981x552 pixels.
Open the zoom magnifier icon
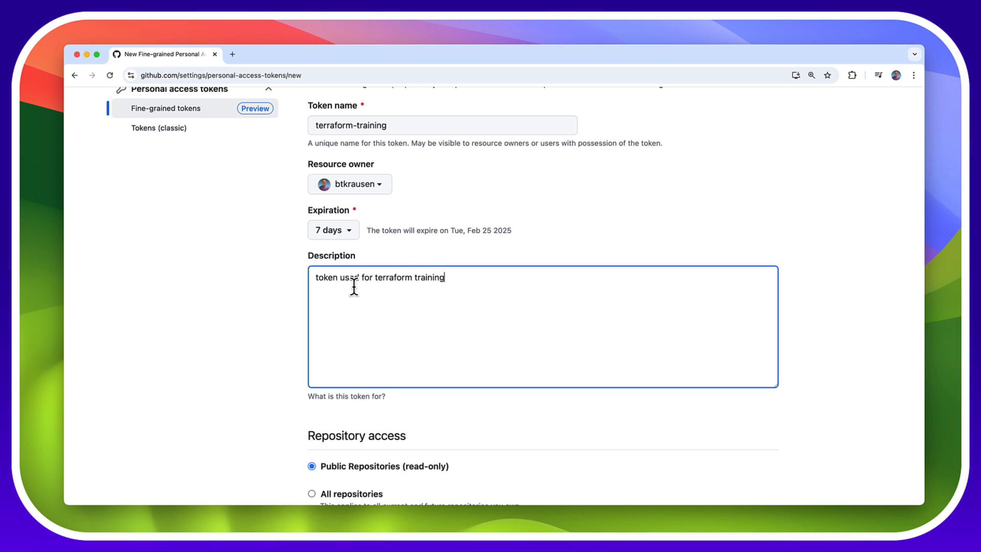point(811,75)
